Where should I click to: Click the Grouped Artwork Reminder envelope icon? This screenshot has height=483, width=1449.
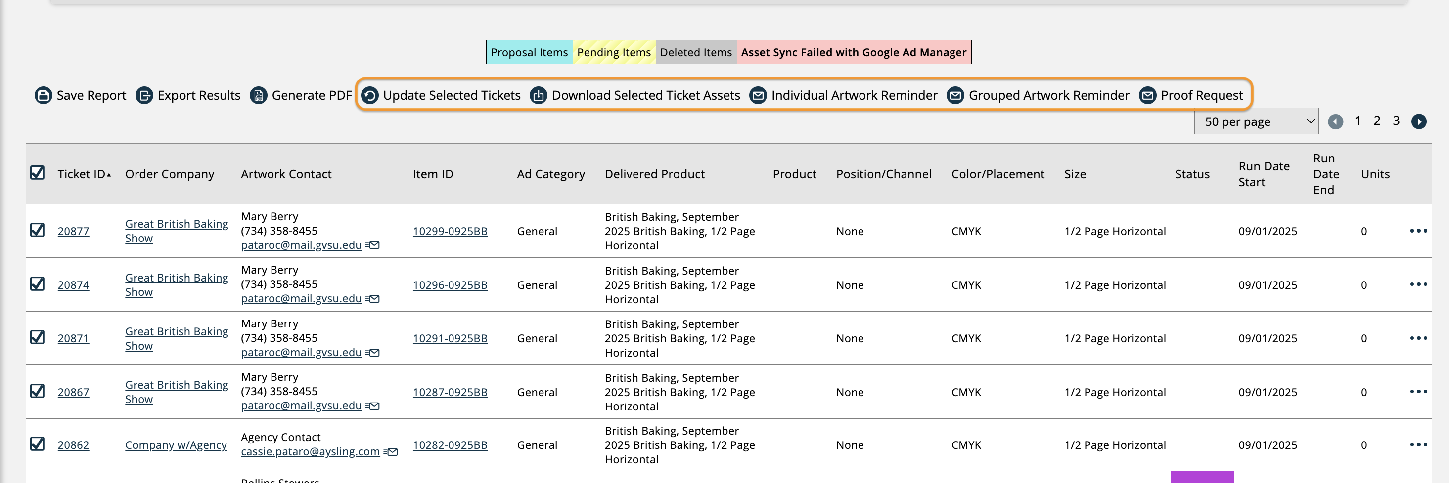click(955, 95)
